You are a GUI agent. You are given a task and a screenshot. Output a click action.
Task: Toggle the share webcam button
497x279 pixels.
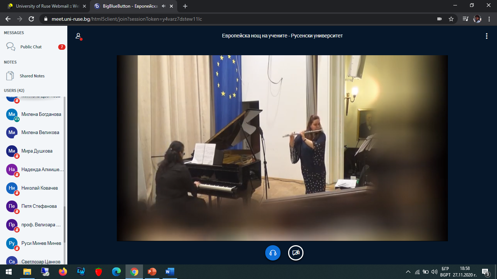(x=296, y=253)
